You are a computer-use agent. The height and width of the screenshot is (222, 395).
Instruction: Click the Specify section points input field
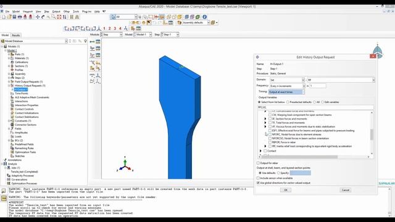(x=301, y=173)
